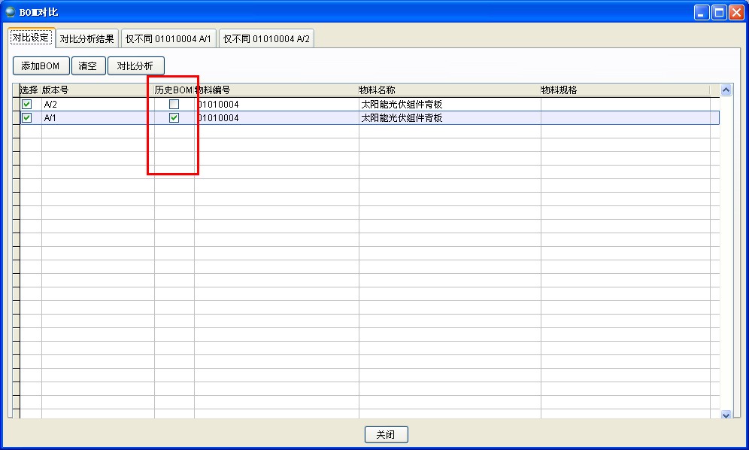749x450 pixels.
Task: Click the BOM对比 app icon in title bar
Action: coord(10,12)
